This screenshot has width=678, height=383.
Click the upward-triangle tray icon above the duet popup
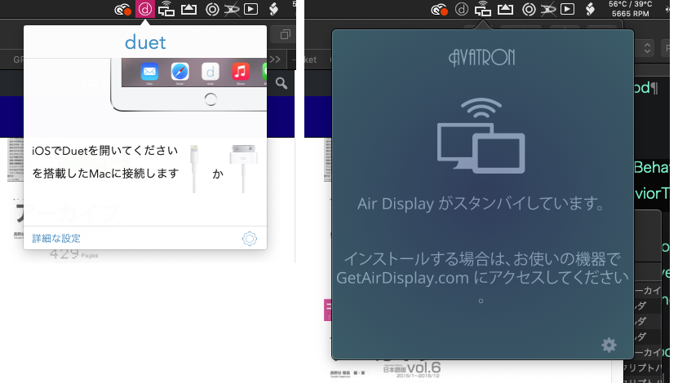click(x=188, y=9)
